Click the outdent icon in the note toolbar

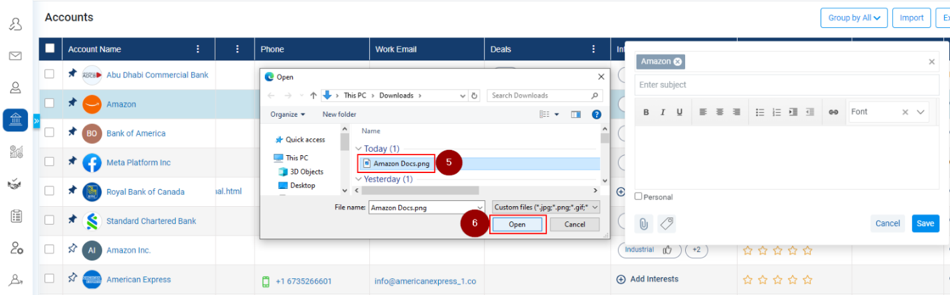810,112
